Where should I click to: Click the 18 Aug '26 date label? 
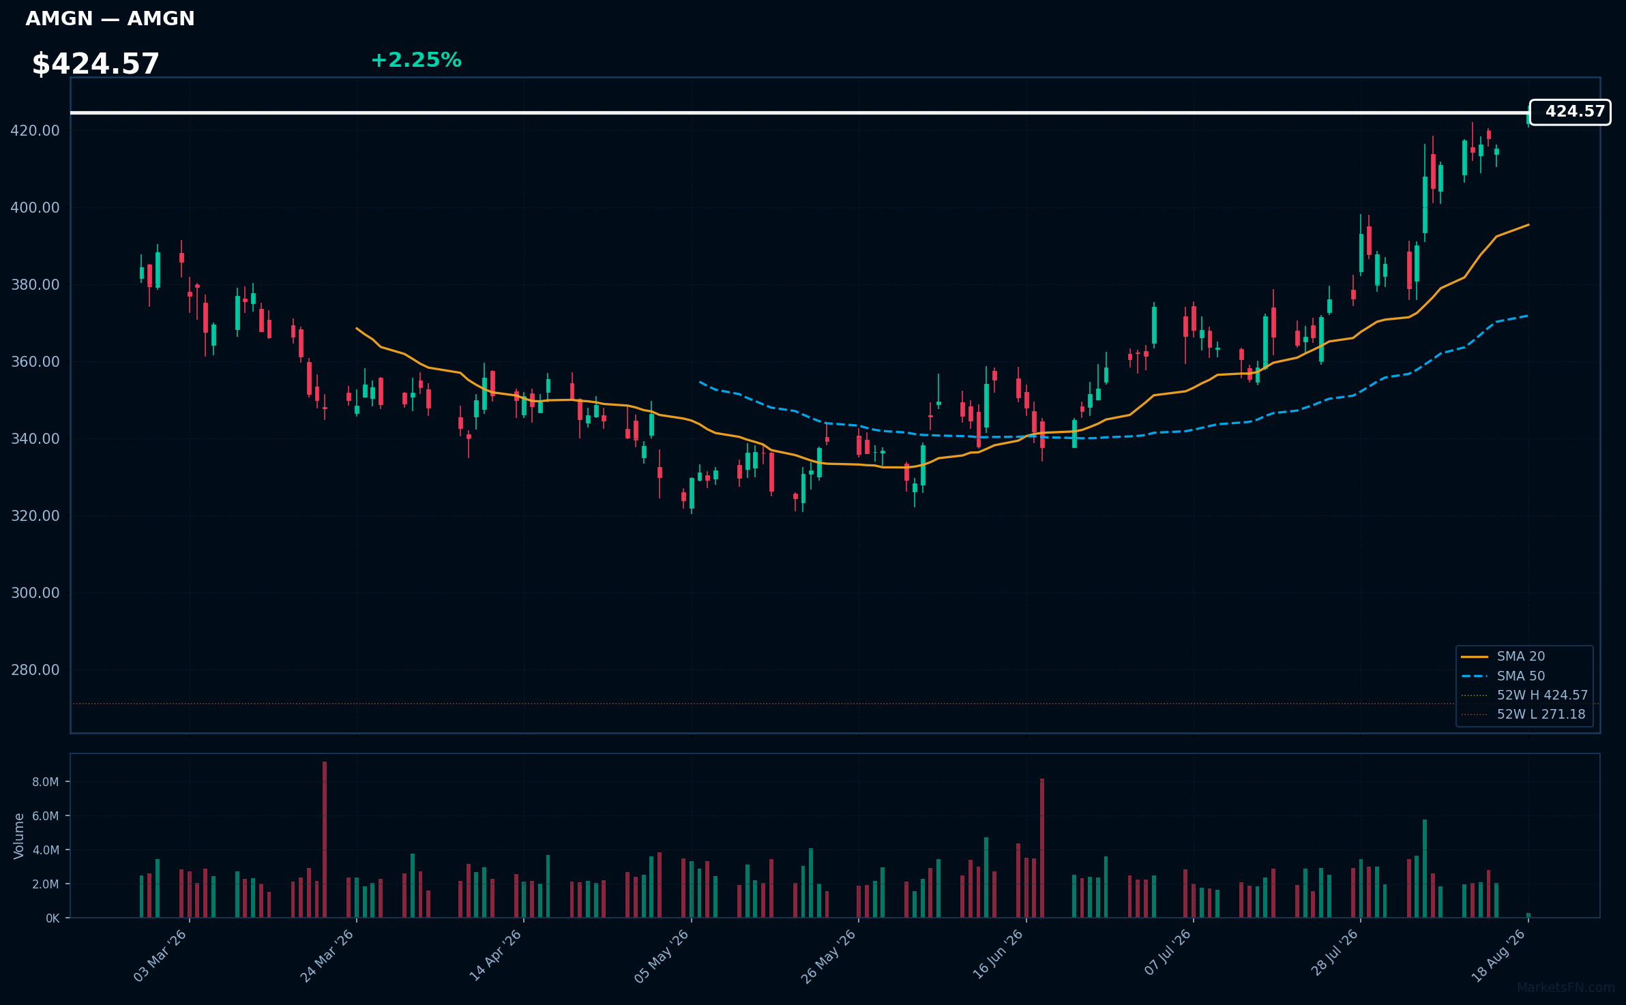(1498, 956)
